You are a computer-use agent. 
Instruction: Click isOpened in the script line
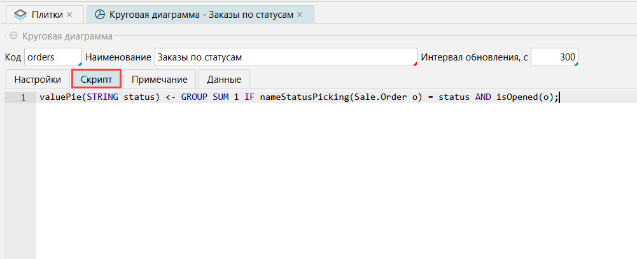517,97
